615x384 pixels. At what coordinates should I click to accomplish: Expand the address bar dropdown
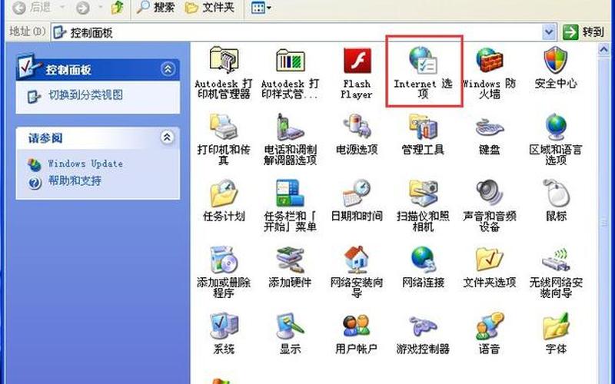(549, 32)
